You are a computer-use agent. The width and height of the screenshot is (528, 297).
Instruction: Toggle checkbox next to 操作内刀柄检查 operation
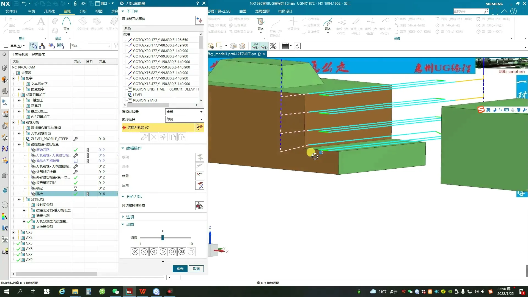(x=76, y=161)
